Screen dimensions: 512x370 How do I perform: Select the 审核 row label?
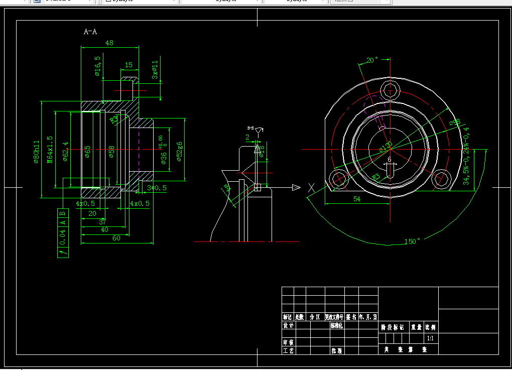288,342
